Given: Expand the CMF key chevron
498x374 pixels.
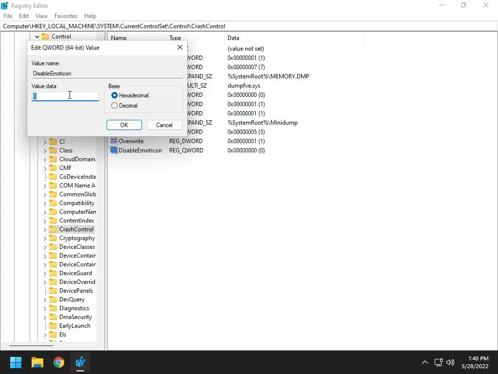Looking at the screenshot, I should click(x=45, y=168).
